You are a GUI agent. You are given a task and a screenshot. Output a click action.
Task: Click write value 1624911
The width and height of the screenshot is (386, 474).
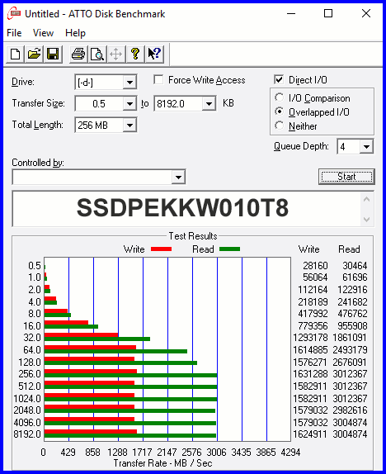coord(310,434)
